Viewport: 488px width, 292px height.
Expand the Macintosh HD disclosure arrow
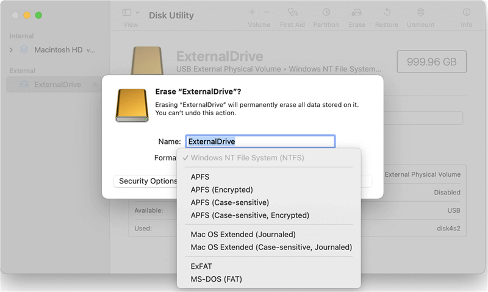pyautogui.click(x=11, y=49)
